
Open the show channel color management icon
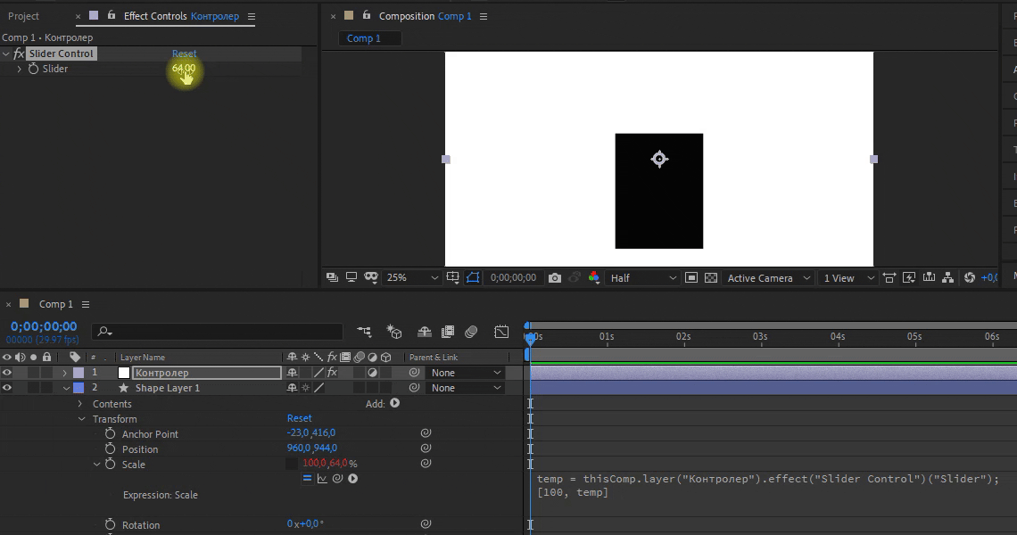(x=593, y=277)
